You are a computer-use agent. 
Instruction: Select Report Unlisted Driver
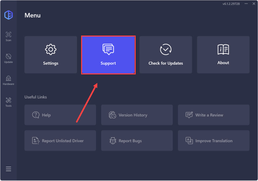pyautogui.click(x=60, y=141)
